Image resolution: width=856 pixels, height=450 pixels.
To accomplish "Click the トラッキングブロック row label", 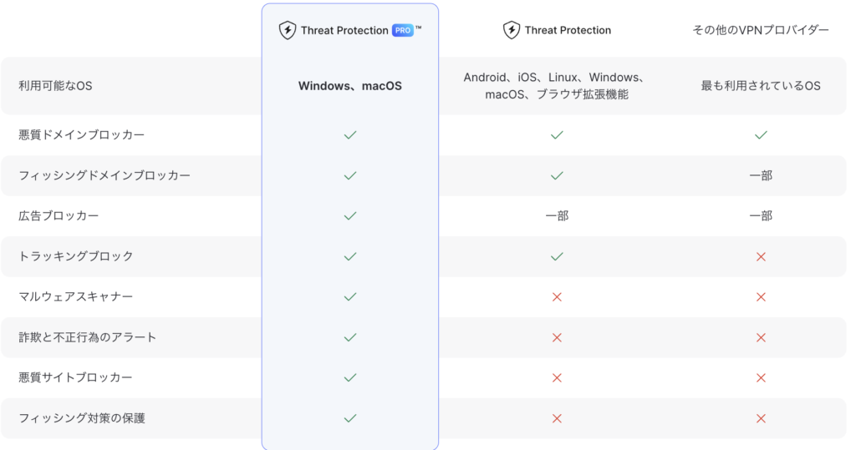I will 76,256.
